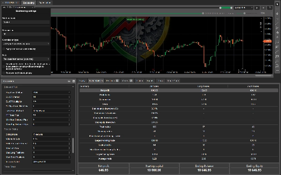Viewport: 281px width, 175px height.
Task: Open the Equity results tab
Action: (x=82, y=81)
